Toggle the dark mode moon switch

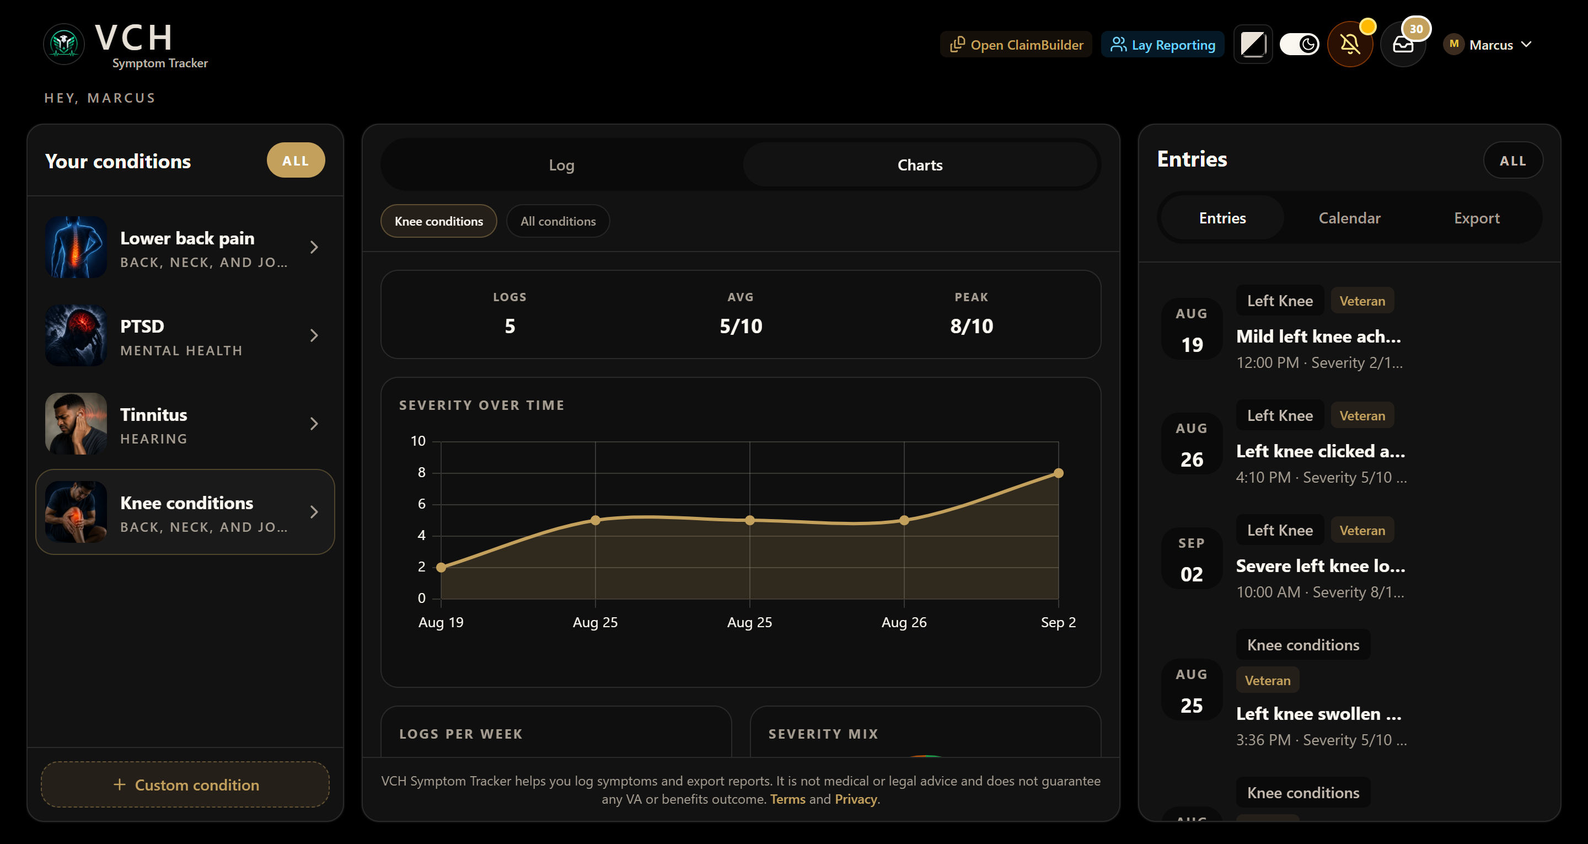coord(1299,45)
